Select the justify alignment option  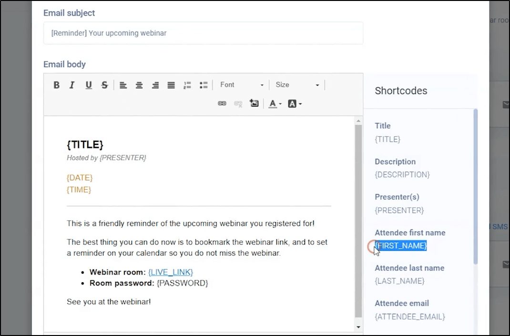click(x=171, y=85)
